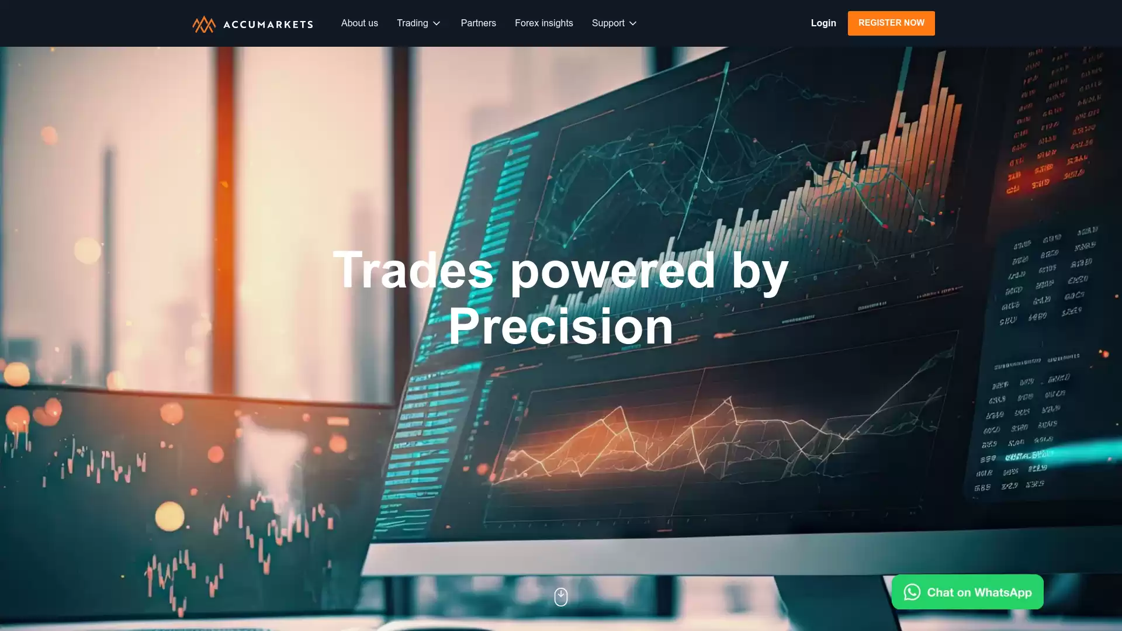Click the Login button
This screenshot has width=1122, height=631.
(x=824, y=23)
